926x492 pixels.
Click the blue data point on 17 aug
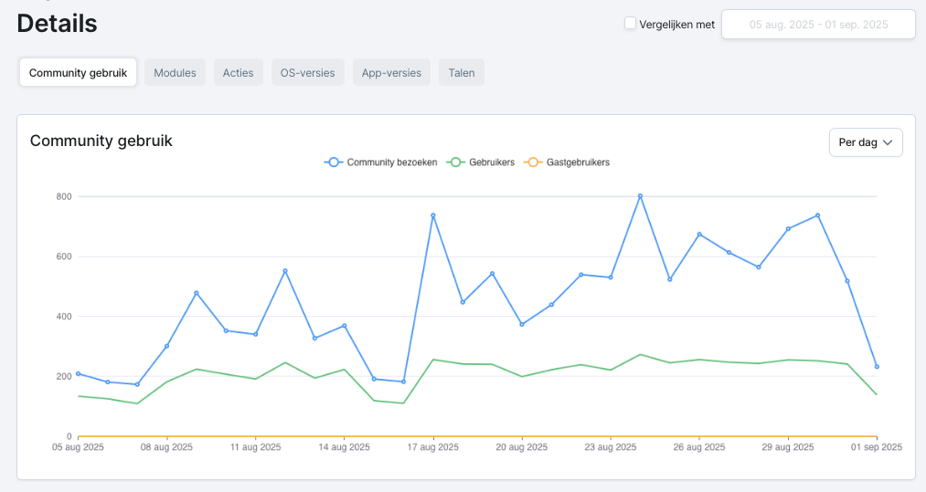(433, 215)
